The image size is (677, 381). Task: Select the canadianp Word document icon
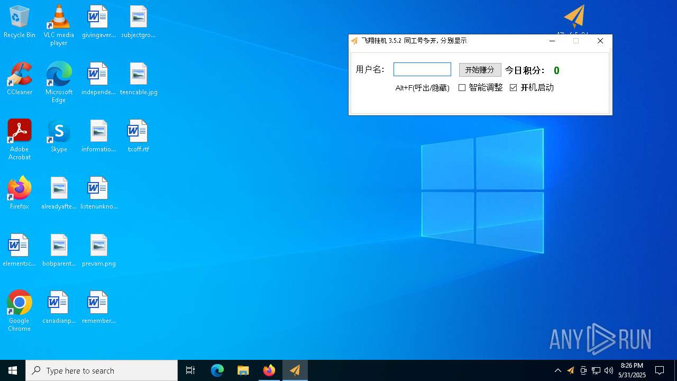[59, 307]
